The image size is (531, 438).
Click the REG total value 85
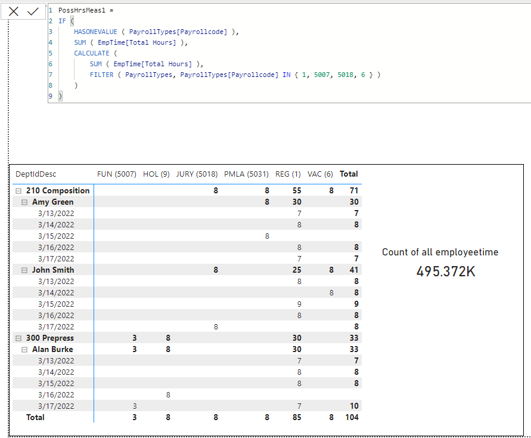(297, 418)
